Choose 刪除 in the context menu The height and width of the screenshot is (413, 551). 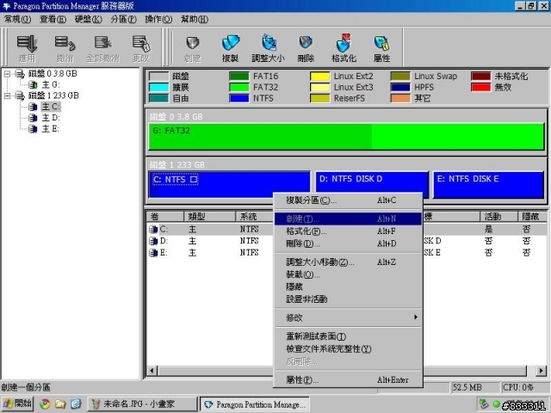pos(348,243)
